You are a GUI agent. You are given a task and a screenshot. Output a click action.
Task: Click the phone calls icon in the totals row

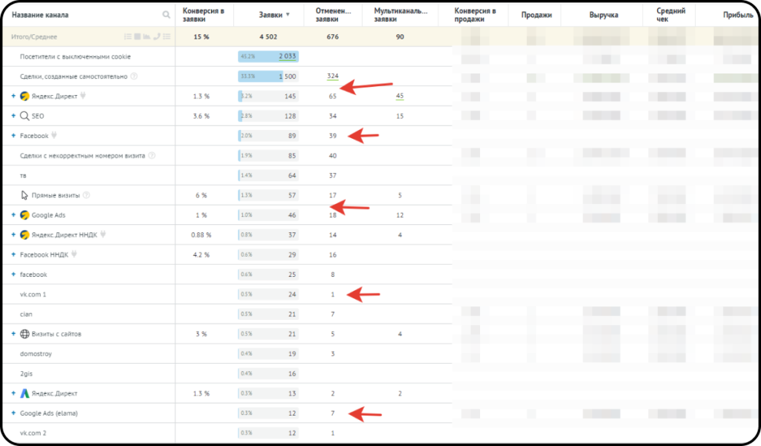[x=157, y=36]
